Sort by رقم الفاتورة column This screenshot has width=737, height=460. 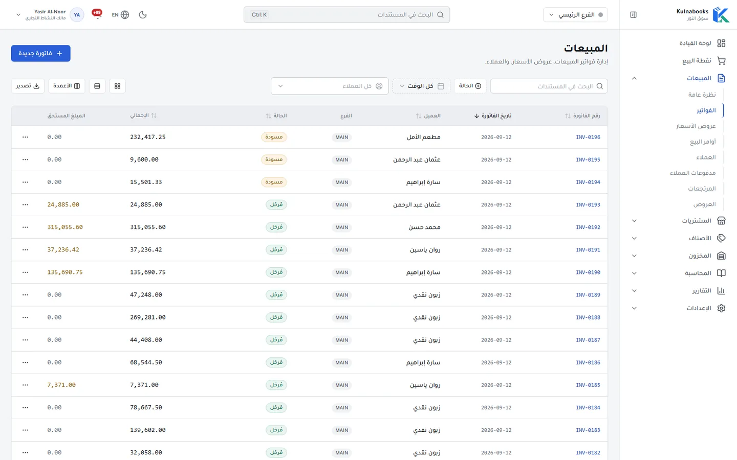pos(582,116)
